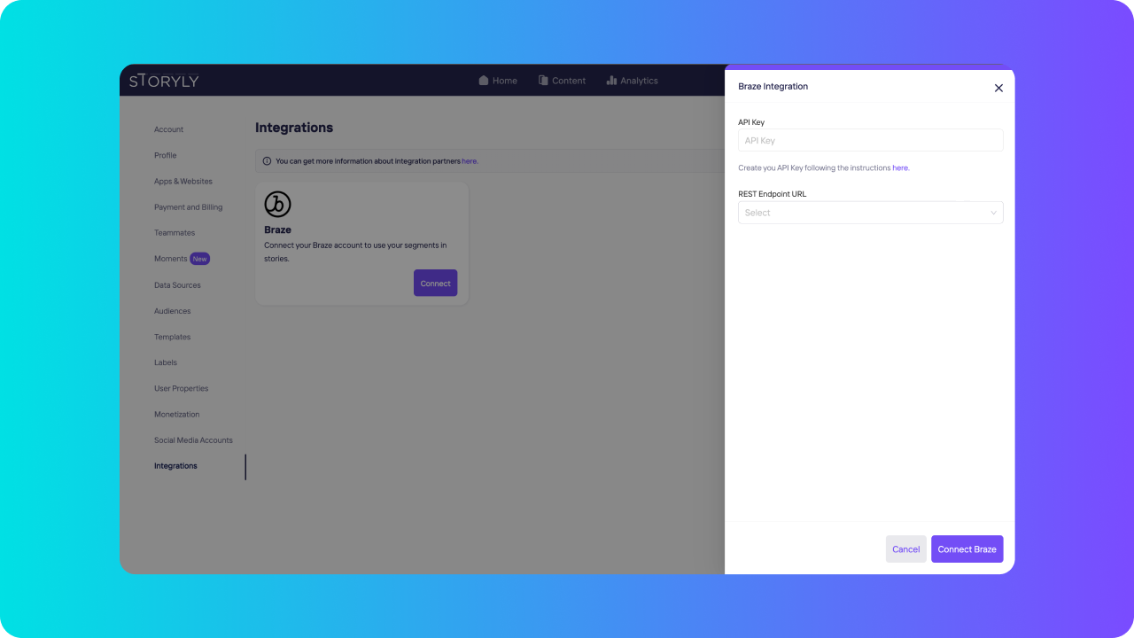Open Templates in sidebar
This screenshot has width=1134, height=638.
(172, 337)
